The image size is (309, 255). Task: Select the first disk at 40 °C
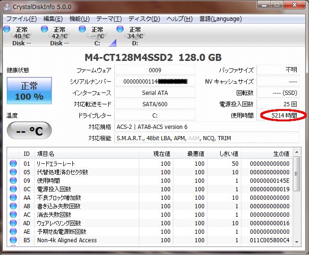point(21,36)
